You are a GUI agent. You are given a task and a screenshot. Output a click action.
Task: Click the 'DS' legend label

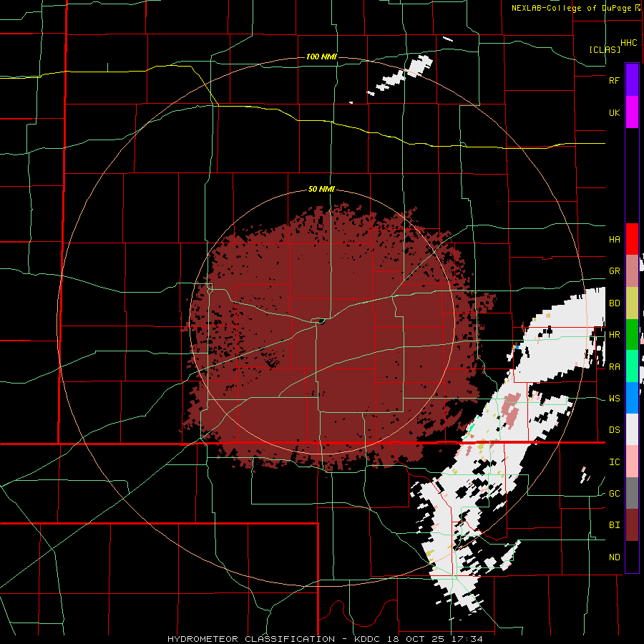(614, 430)
